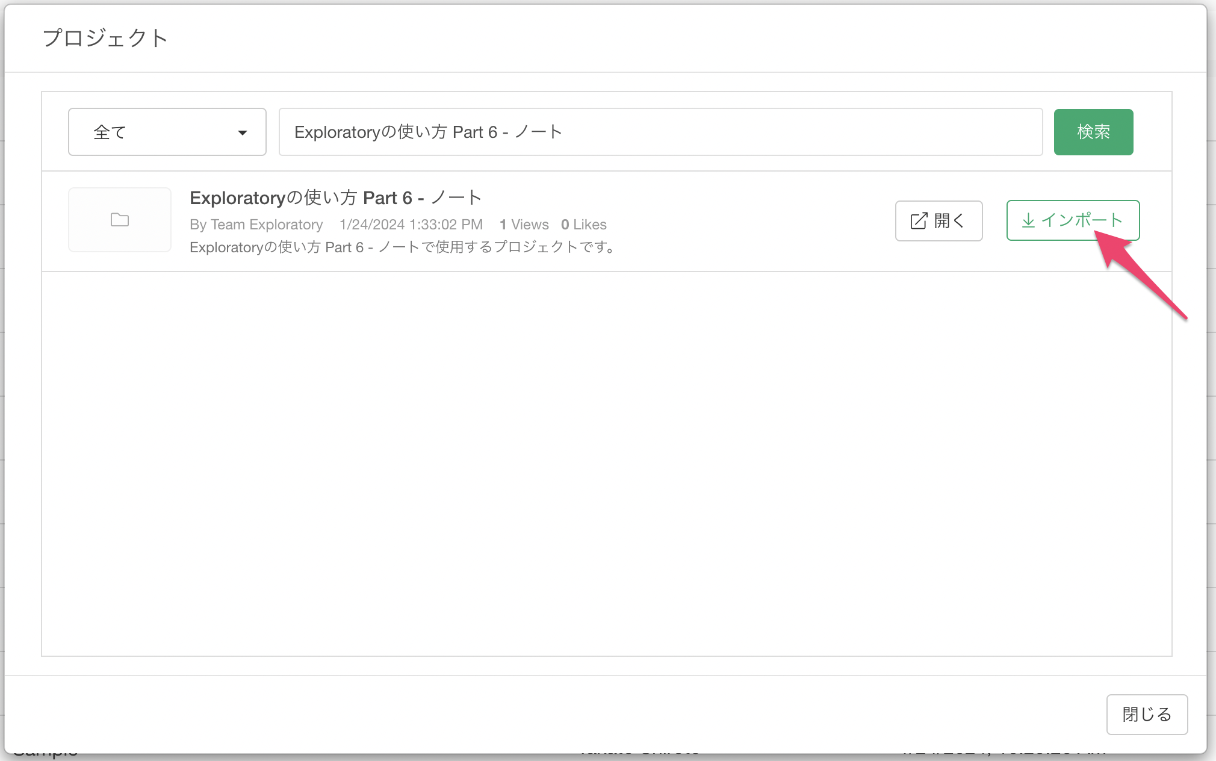Image resolution: width=1216 pixels, height=761 pixels.
Task: Click the 閉じる close button
Action: [x=1147, y=715]
